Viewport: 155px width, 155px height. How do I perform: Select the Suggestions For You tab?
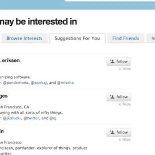coord(77,38)
